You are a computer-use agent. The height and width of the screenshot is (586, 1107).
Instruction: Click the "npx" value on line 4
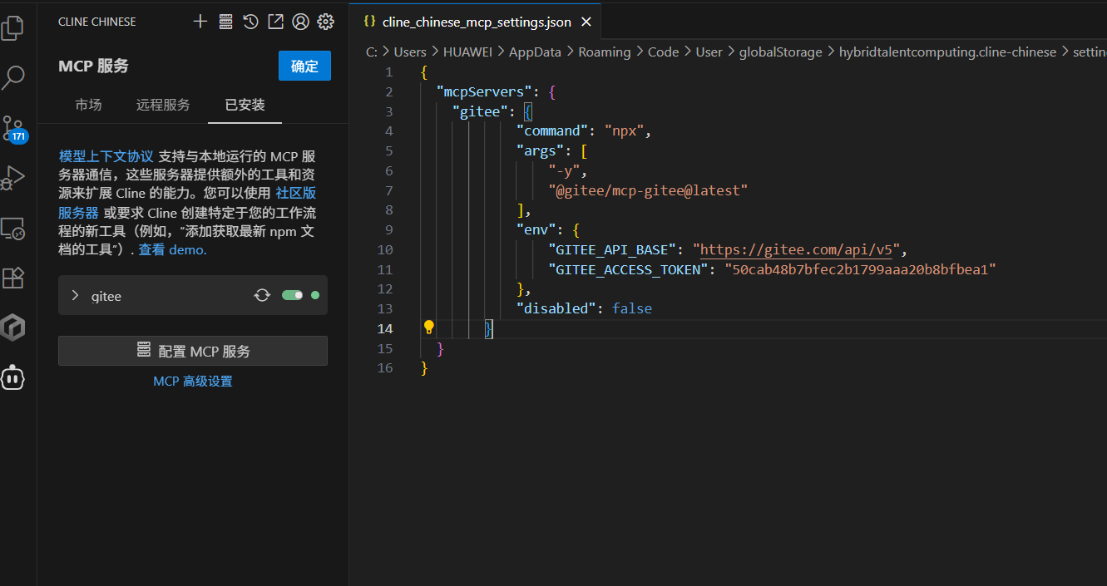click(625, 130)
